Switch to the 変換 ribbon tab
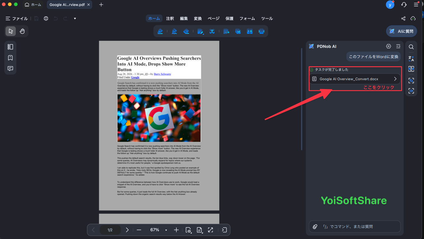This screenshot has width=424, height=239. (198, 19)
